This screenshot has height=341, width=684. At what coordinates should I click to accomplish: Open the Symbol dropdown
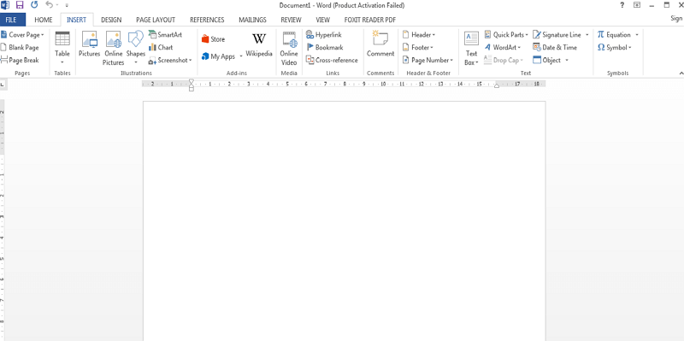click(x=615, y=48)
